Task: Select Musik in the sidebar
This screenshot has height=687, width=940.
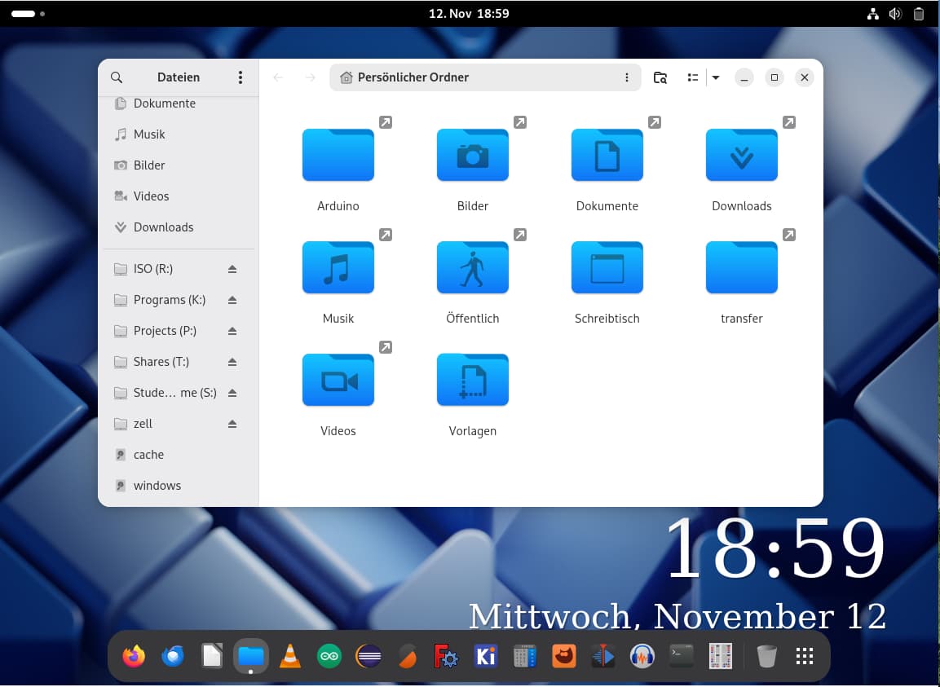Action: click(x=149, y=134)
